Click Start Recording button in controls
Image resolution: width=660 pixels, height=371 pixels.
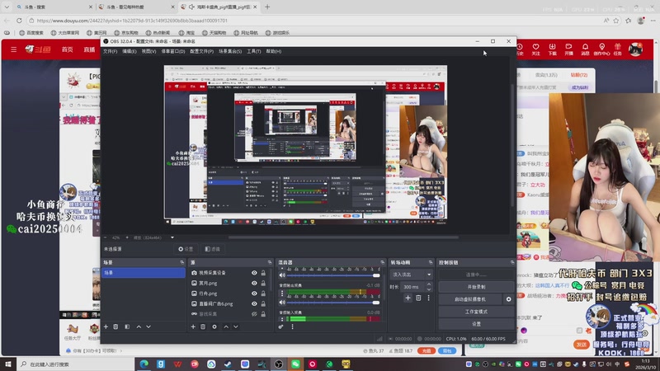point(476,287)
